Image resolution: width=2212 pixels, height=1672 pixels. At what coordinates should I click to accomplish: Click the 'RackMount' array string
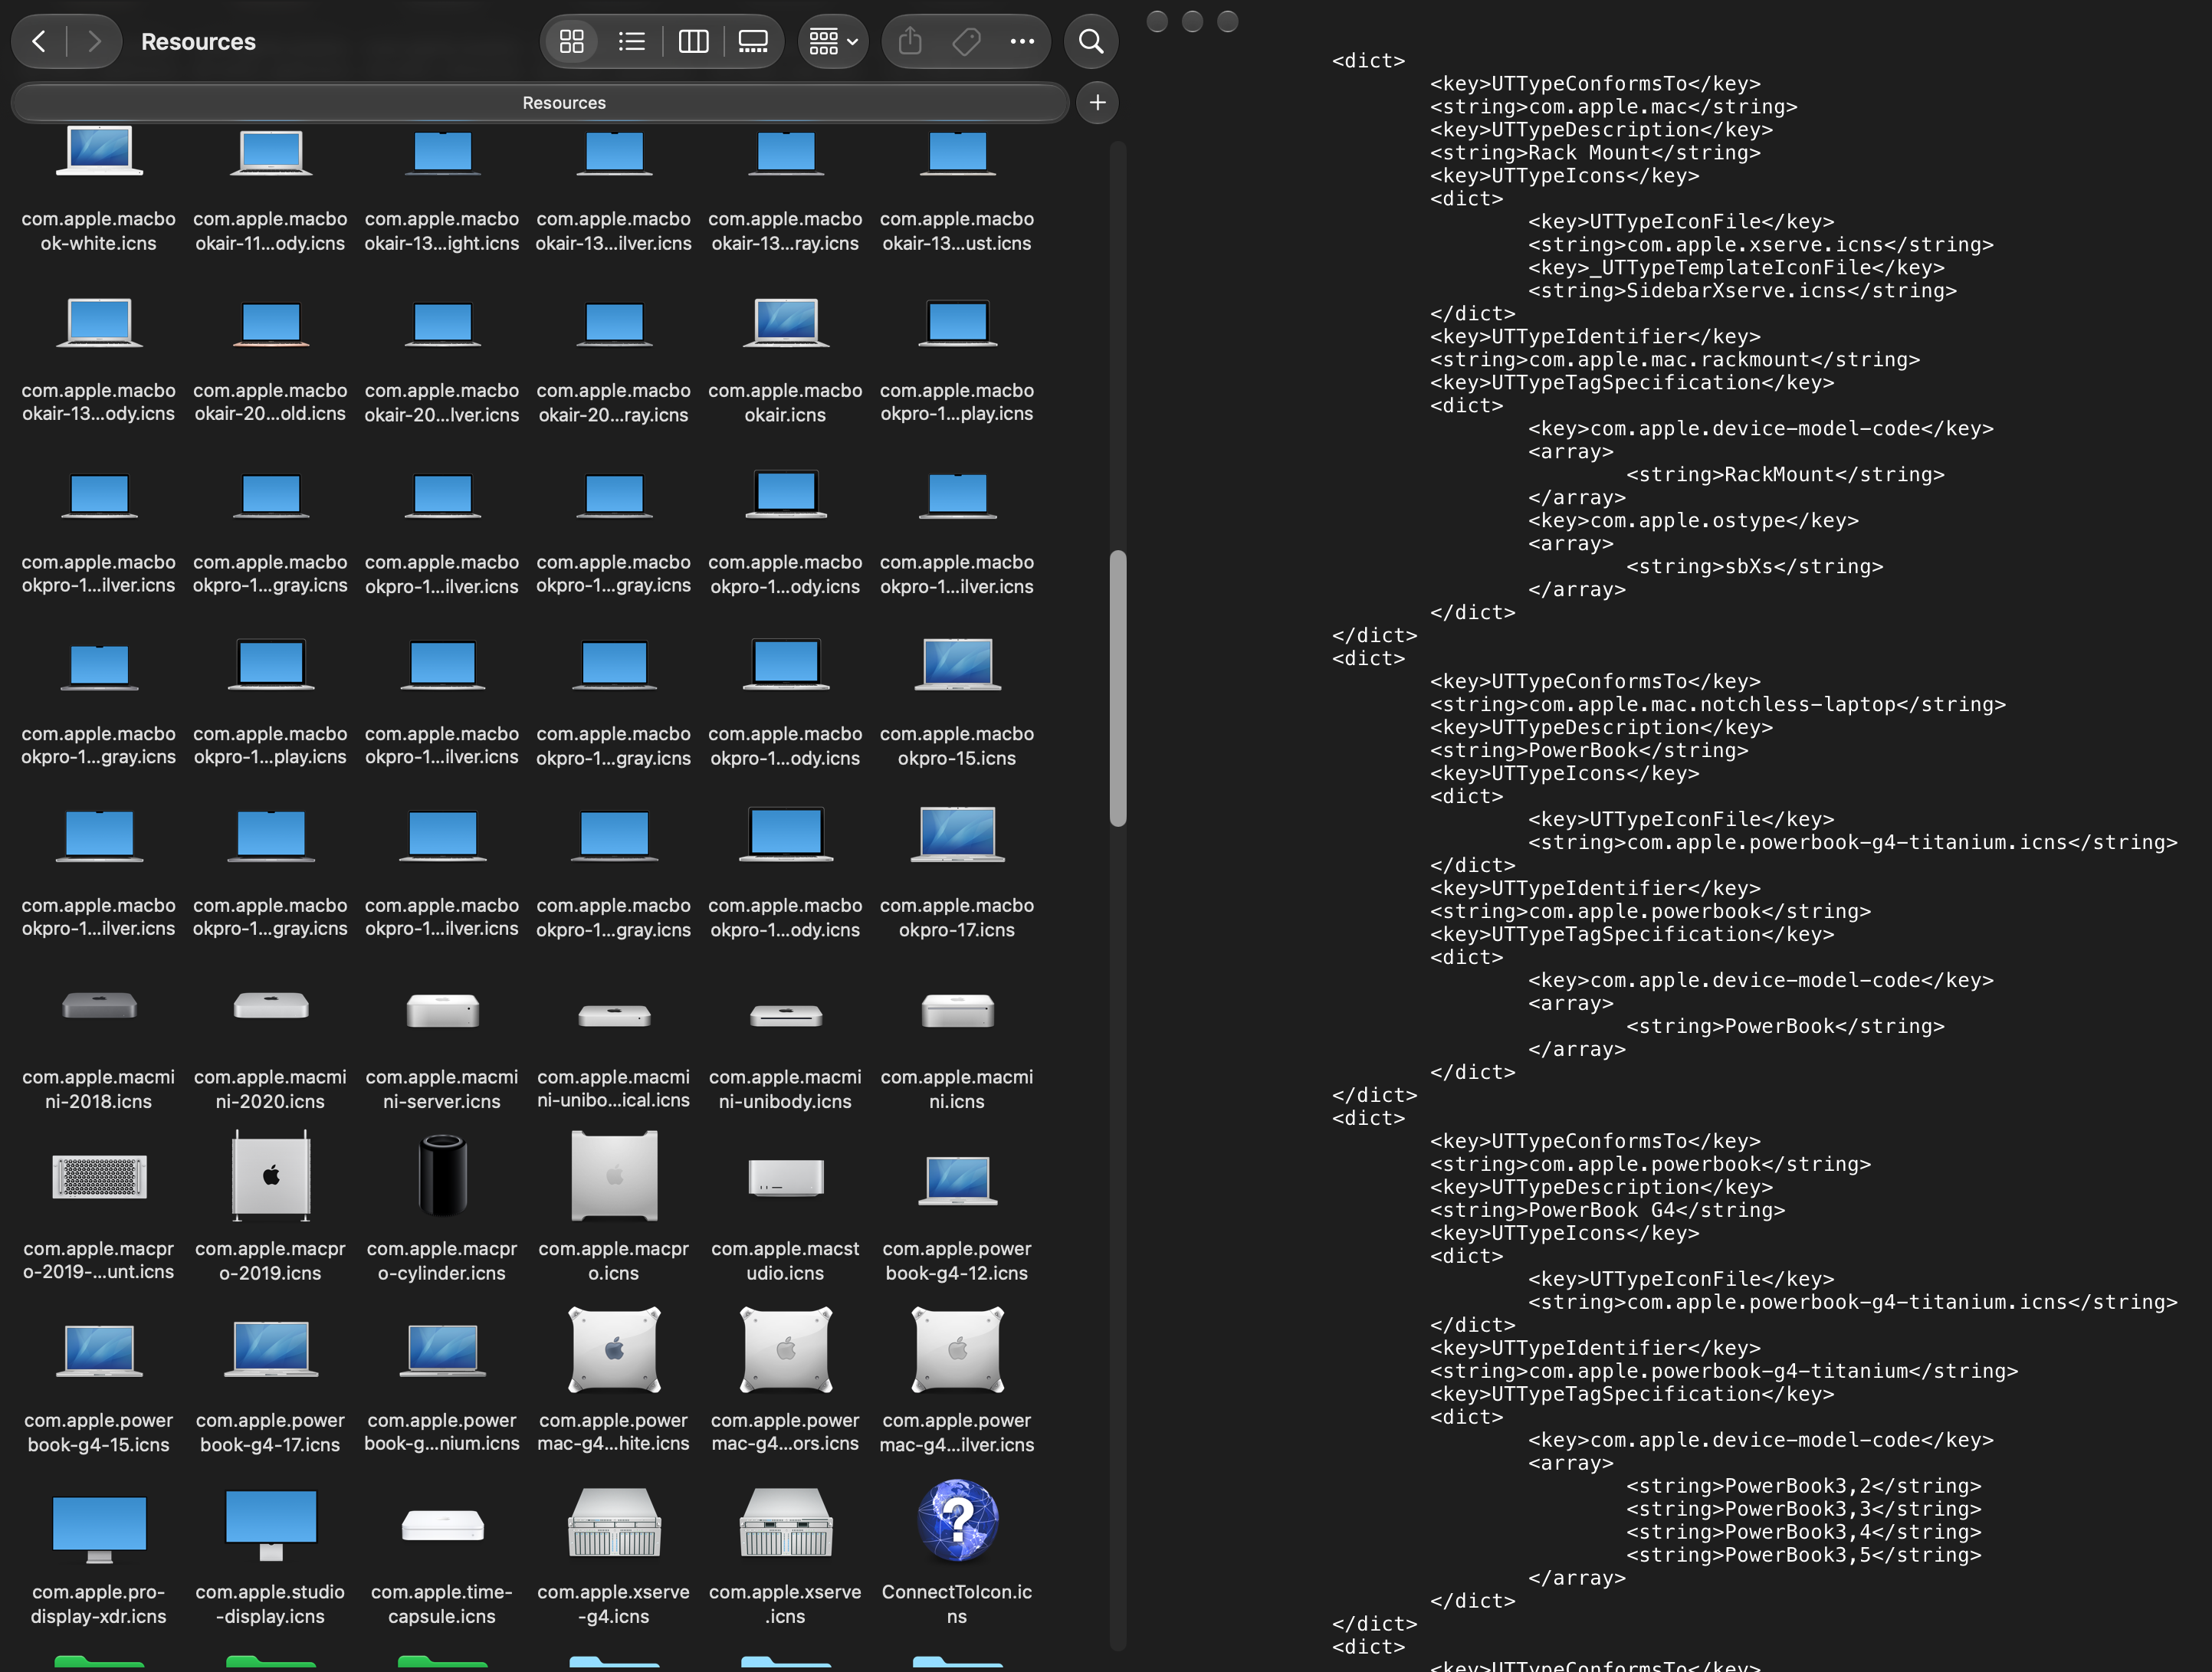1779,475
